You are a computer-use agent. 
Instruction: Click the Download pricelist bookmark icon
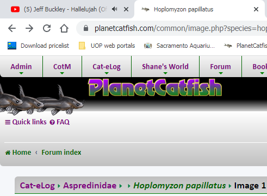pos(12,46)
